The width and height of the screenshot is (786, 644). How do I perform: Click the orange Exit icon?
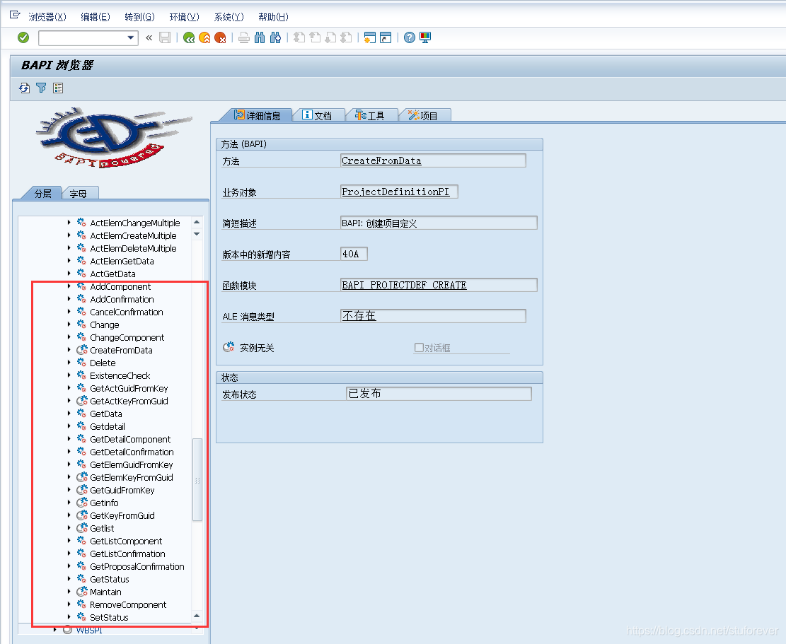pos(204,37)
